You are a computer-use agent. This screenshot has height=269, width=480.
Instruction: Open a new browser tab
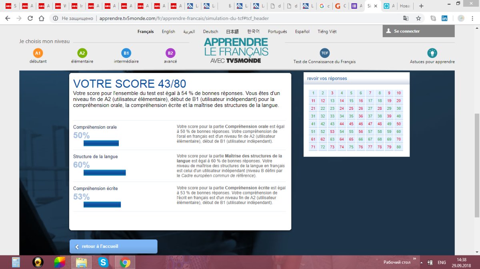421,6
